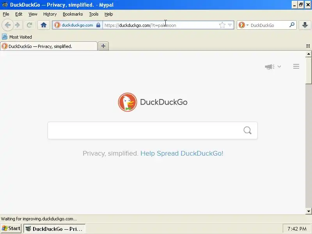The height and width of the screenshot is (234, 312).
Task: Open the File menu
Action: point(6,14)
